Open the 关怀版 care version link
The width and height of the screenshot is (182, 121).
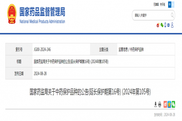tap(162, 5)
